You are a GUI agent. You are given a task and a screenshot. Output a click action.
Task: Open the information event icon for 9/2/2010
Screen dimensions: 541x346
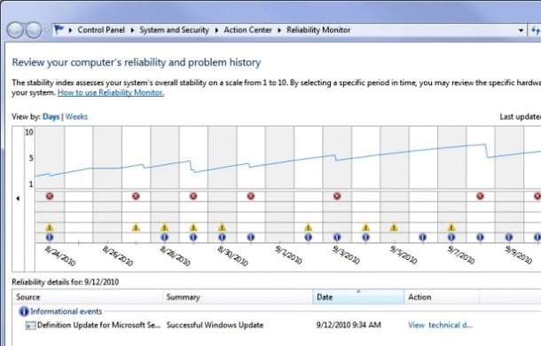(308, 237)
